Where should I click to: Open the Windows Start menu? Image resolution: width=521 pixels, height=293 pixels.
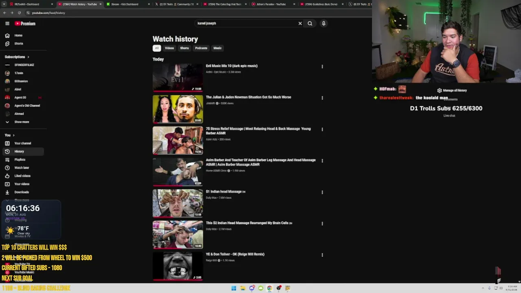234,288
